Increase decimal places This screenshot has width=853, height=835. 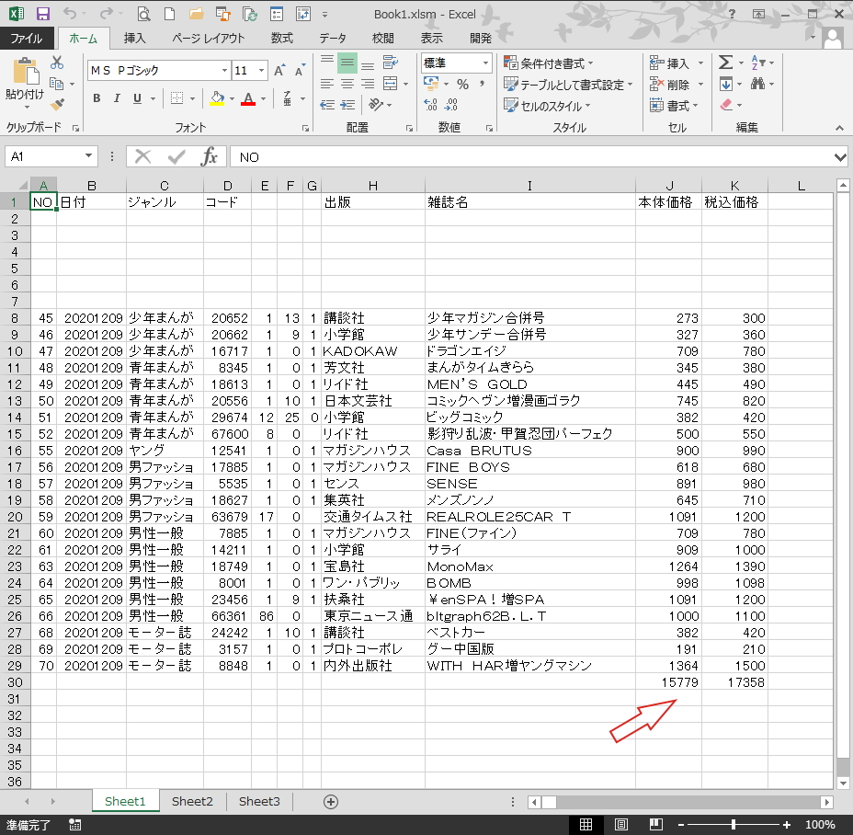[x=430, y=105]
